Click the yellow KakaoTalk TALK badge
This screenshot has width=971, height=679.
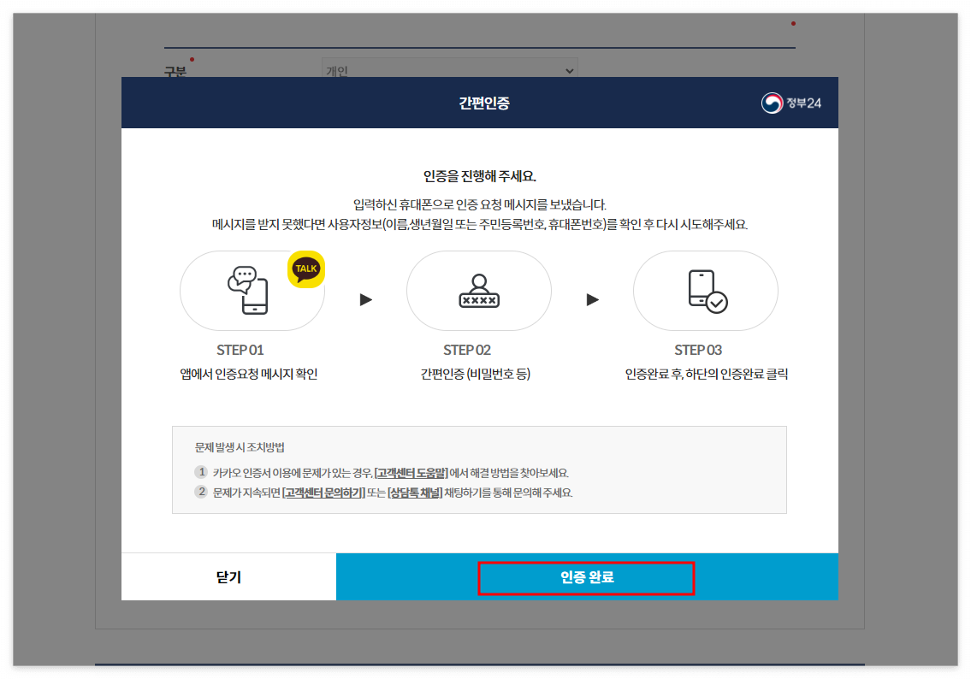[x=305, y=269]
